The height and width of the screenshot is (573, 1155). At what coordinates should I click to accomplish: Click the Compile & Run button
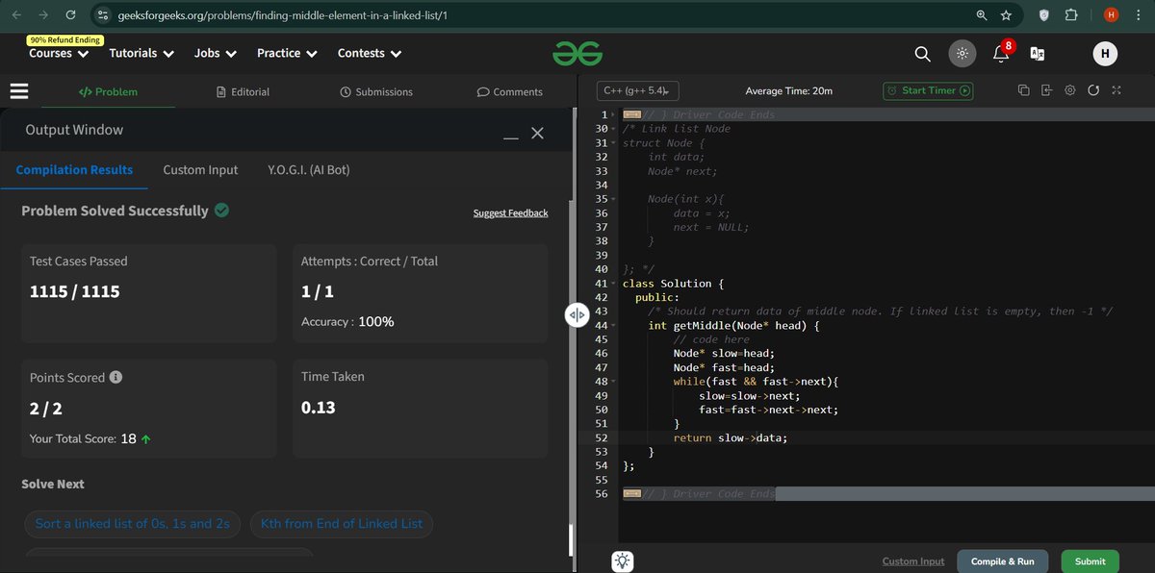[x=1003, y=561]
